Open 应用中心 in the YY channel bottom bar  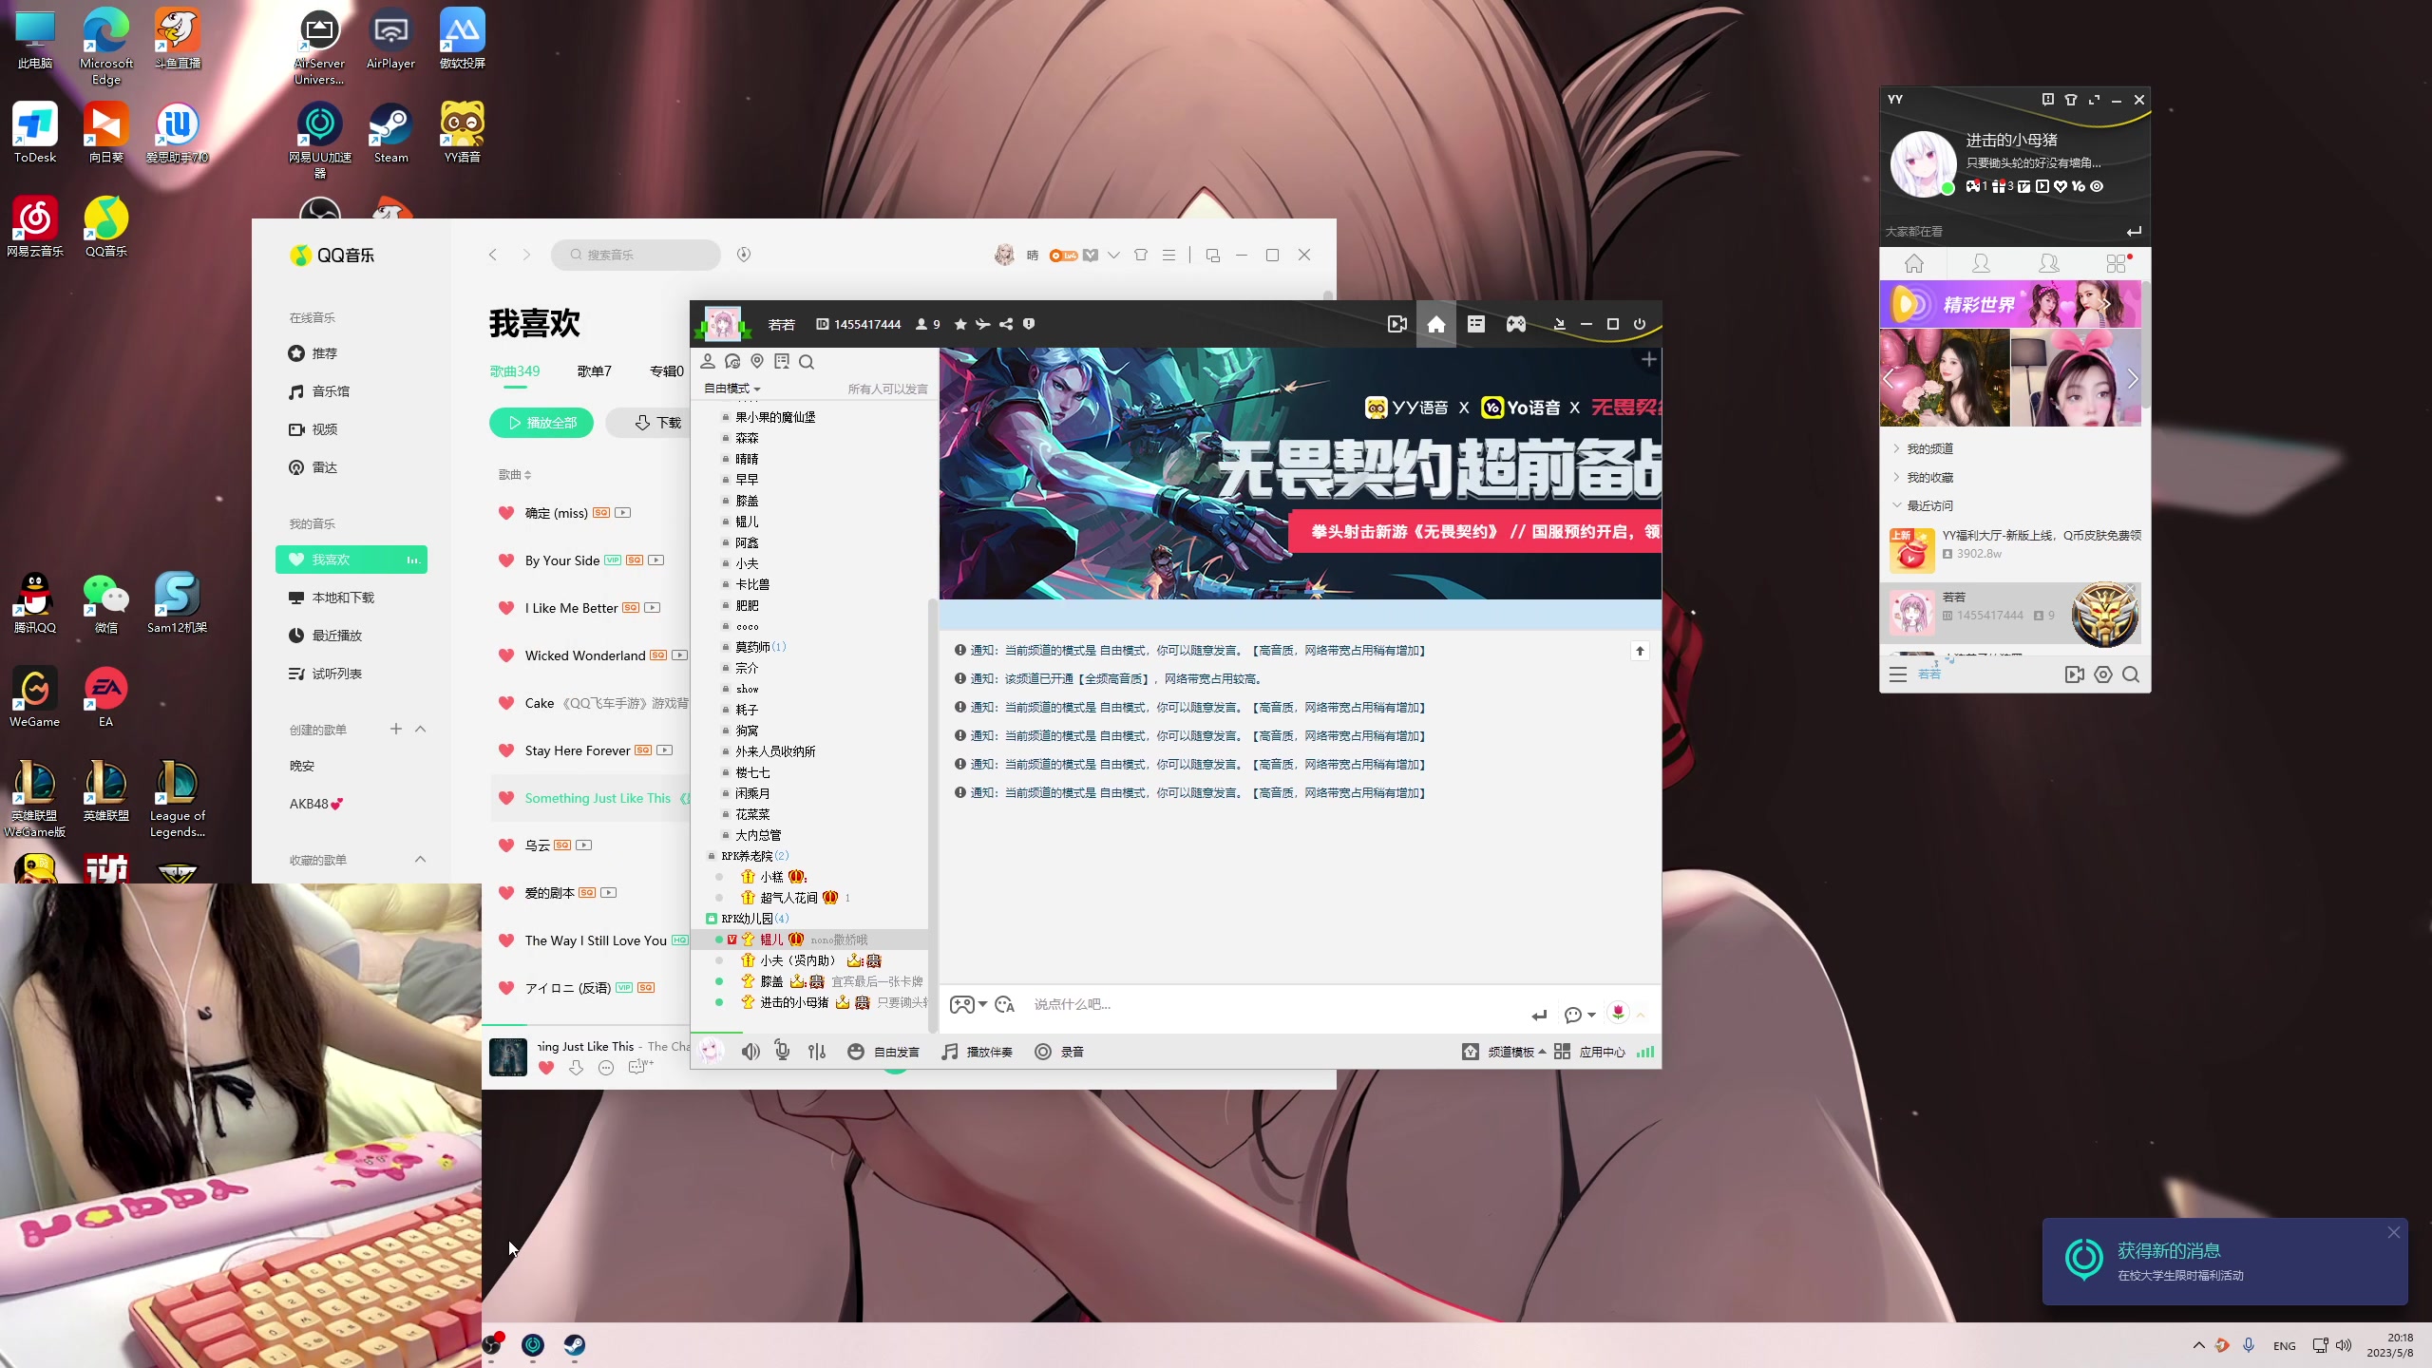point(1589,1052)
